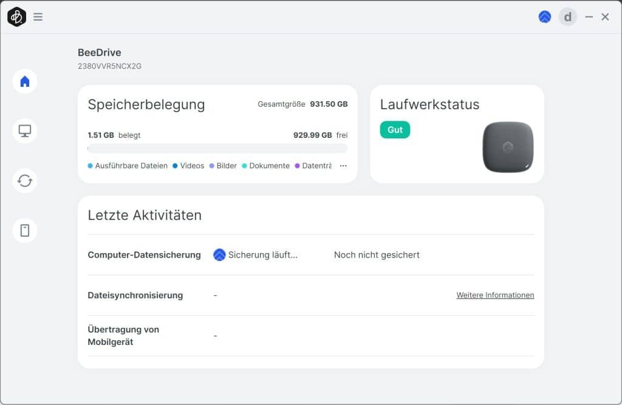Click the storage usage progress bar
Viewport: 622px width, 405px height.
217,149
